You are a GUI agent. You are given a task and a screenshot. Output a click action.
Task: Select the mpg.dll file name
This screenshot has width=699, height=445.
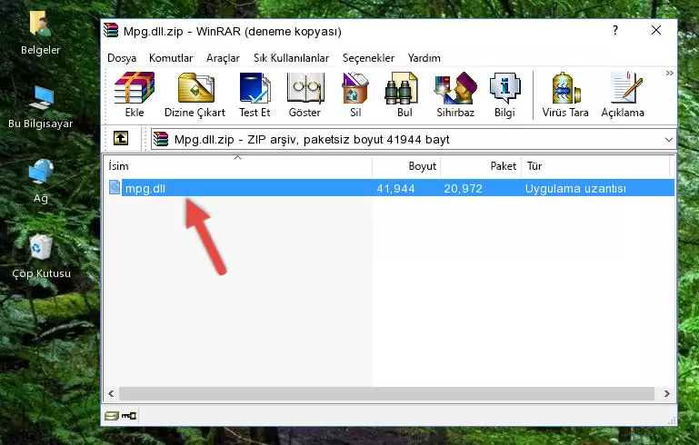coord(145,188)
